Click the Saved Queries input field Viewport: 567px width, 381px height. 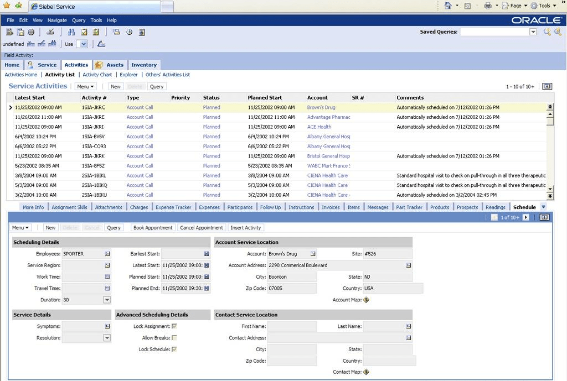(x=495, y=32)
